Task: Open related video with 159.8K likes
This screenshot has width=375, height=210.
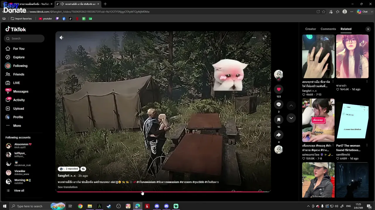Action: [x=318, y=120]
